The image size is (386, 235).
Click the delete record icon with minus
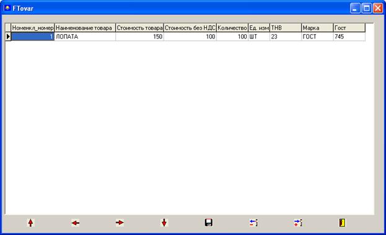click(253, 223)
